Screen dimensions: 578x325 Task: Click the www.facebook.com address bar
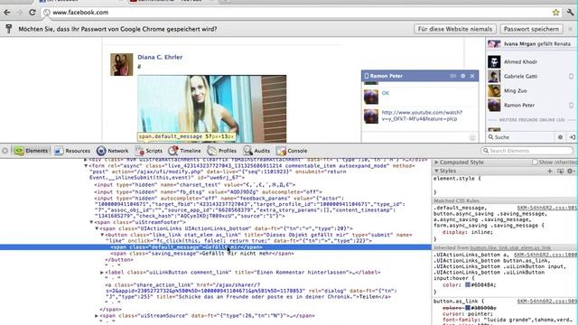point(301,13)
